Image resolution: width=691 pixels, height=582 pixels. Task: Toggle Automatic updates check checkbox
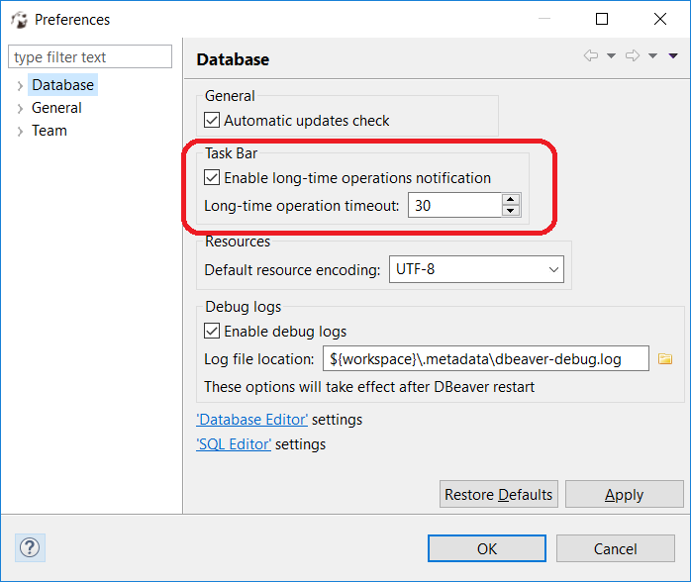pyautogui.click(x=212, y=121)
